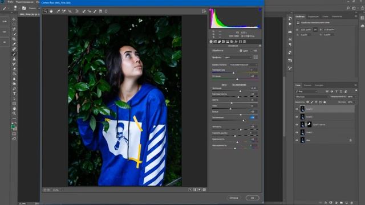Open the Редактирование menu

coord(25,2)
